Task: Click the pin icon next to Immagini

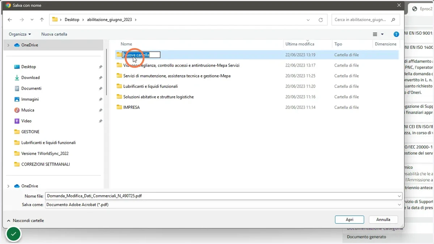Action: [x=101, y=99]
